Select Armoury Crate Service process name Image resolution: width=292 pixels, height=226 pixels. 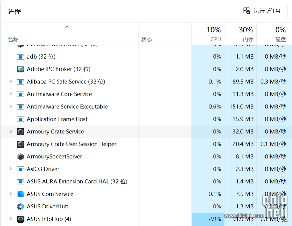tap(55, 132)
